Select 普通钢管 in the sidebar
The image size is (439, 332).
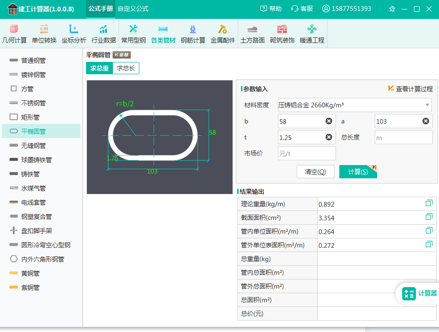pos(41,61)
